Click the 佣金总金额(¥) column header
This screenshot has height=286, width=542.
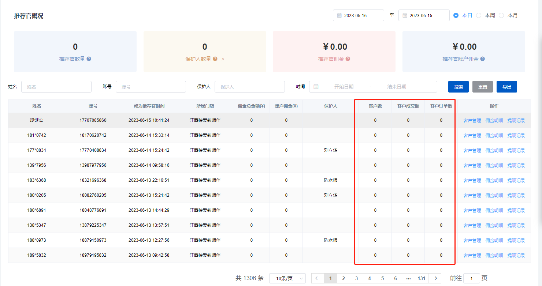pos(251,106)
